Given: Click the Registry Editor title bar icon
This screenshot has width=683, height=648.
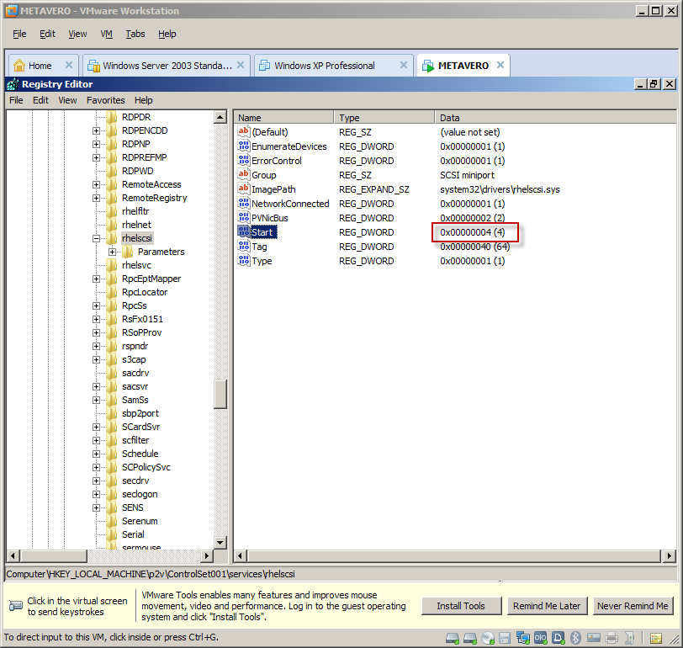Looking at the screenshot, I should tap(13, 84).
